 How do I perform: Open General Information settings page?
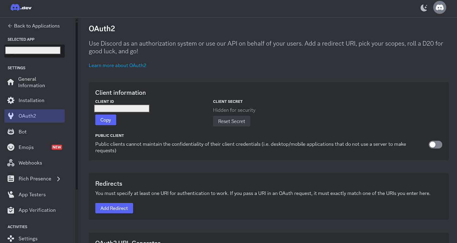point(35,82)
